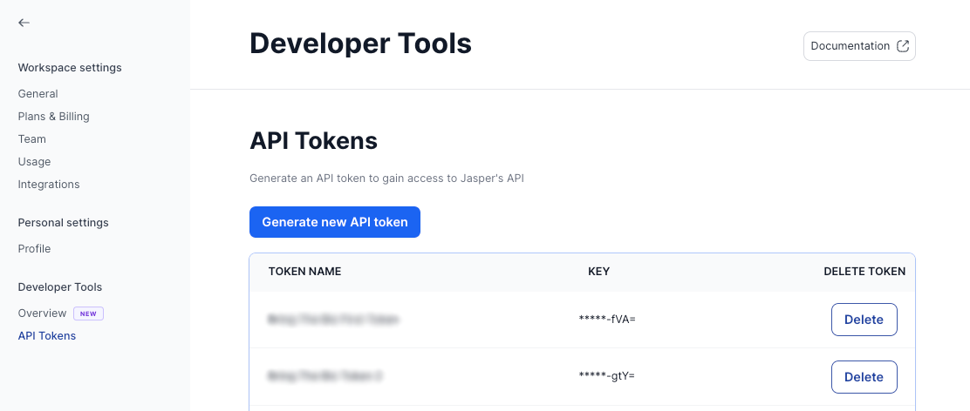Open the Team settings page

[32, 138]
